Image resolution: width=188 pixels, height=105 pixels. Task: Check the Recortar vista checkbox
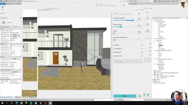[x=11, y=46]
